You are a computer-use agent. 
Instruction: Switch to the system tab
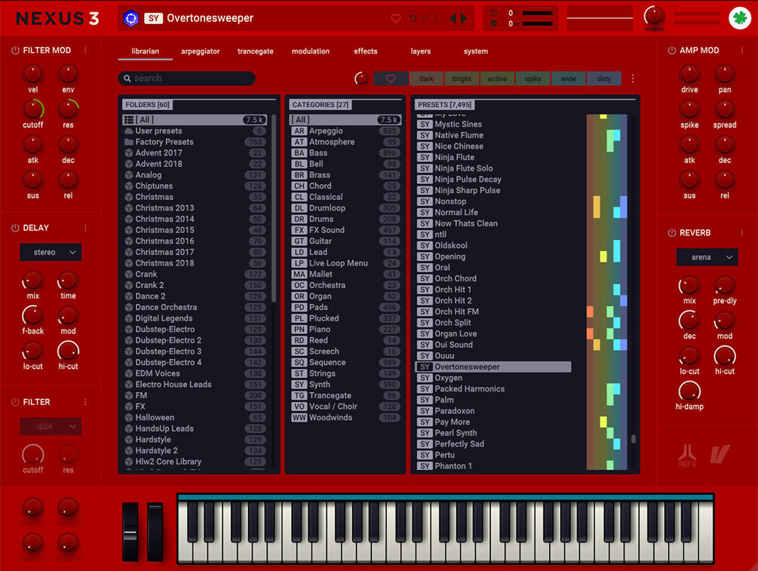click(476, 51)
